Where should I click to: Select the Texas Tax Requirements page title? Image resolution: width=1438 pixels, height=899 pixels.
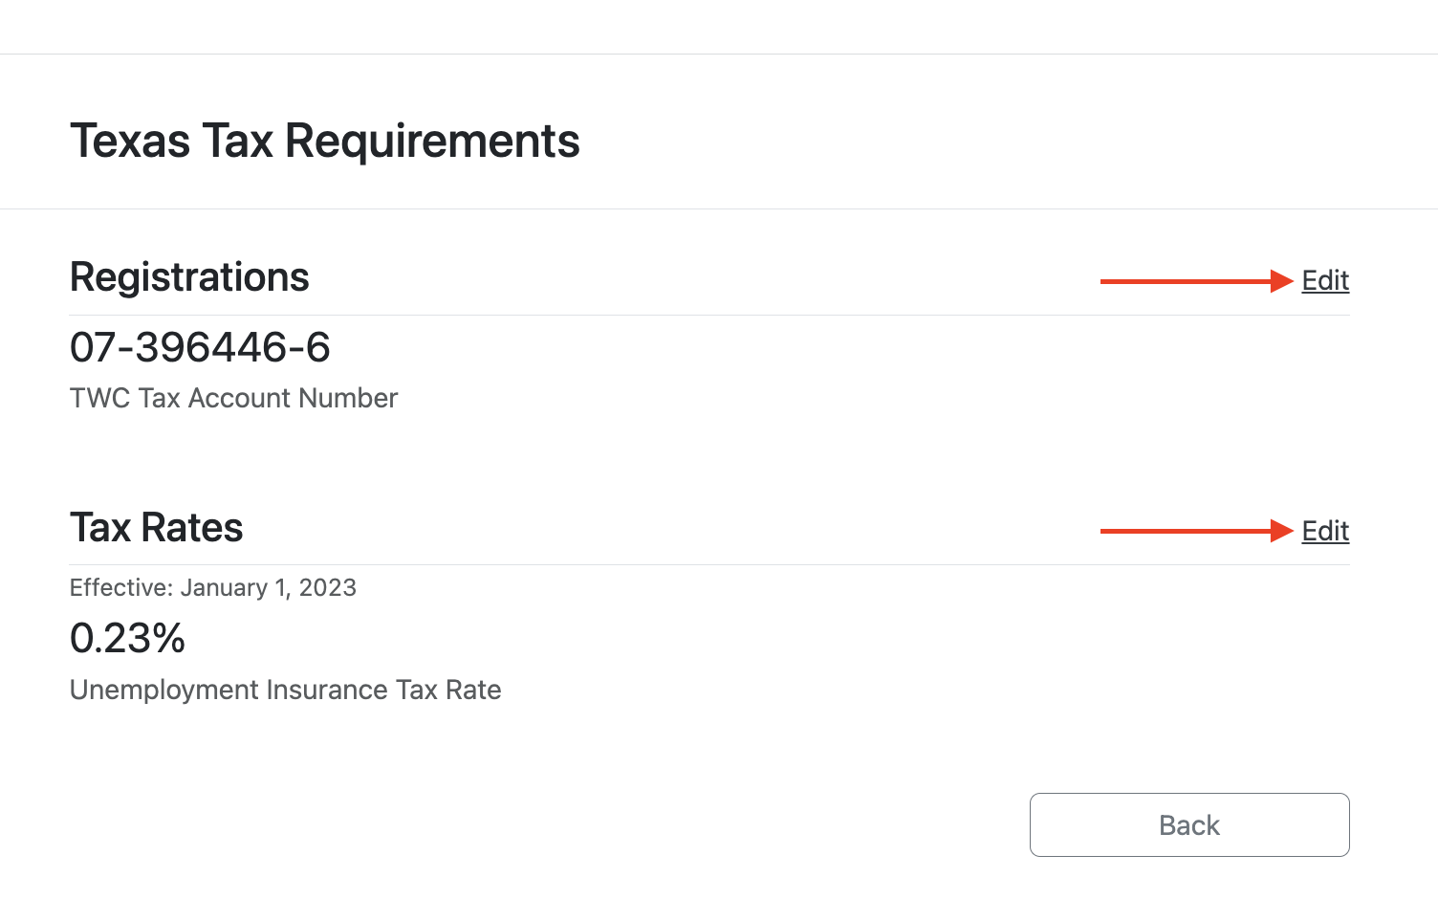coord(324,141)
